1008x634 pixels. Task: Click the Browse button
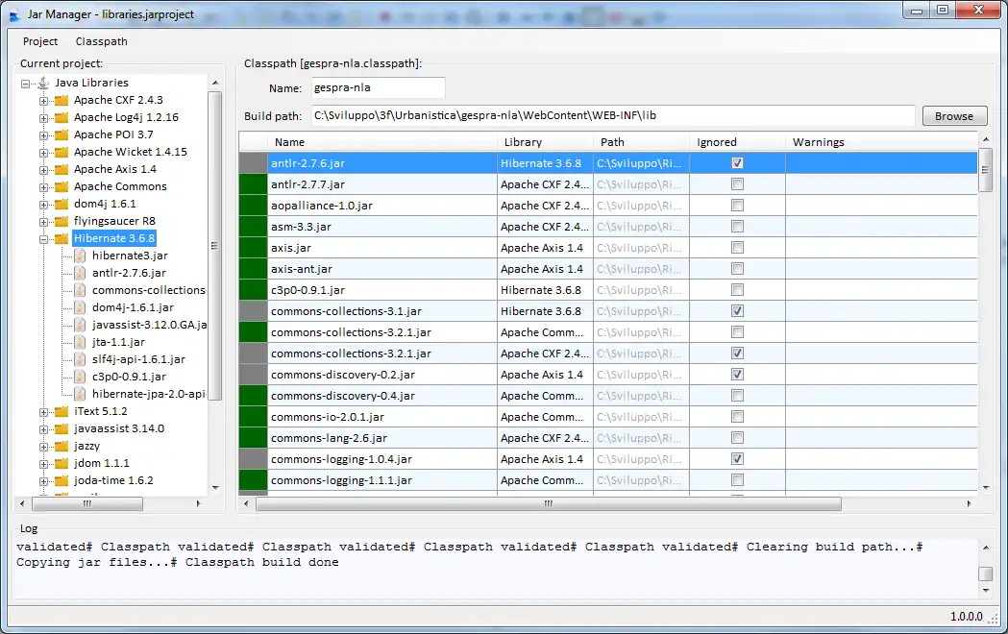(954, 116)
